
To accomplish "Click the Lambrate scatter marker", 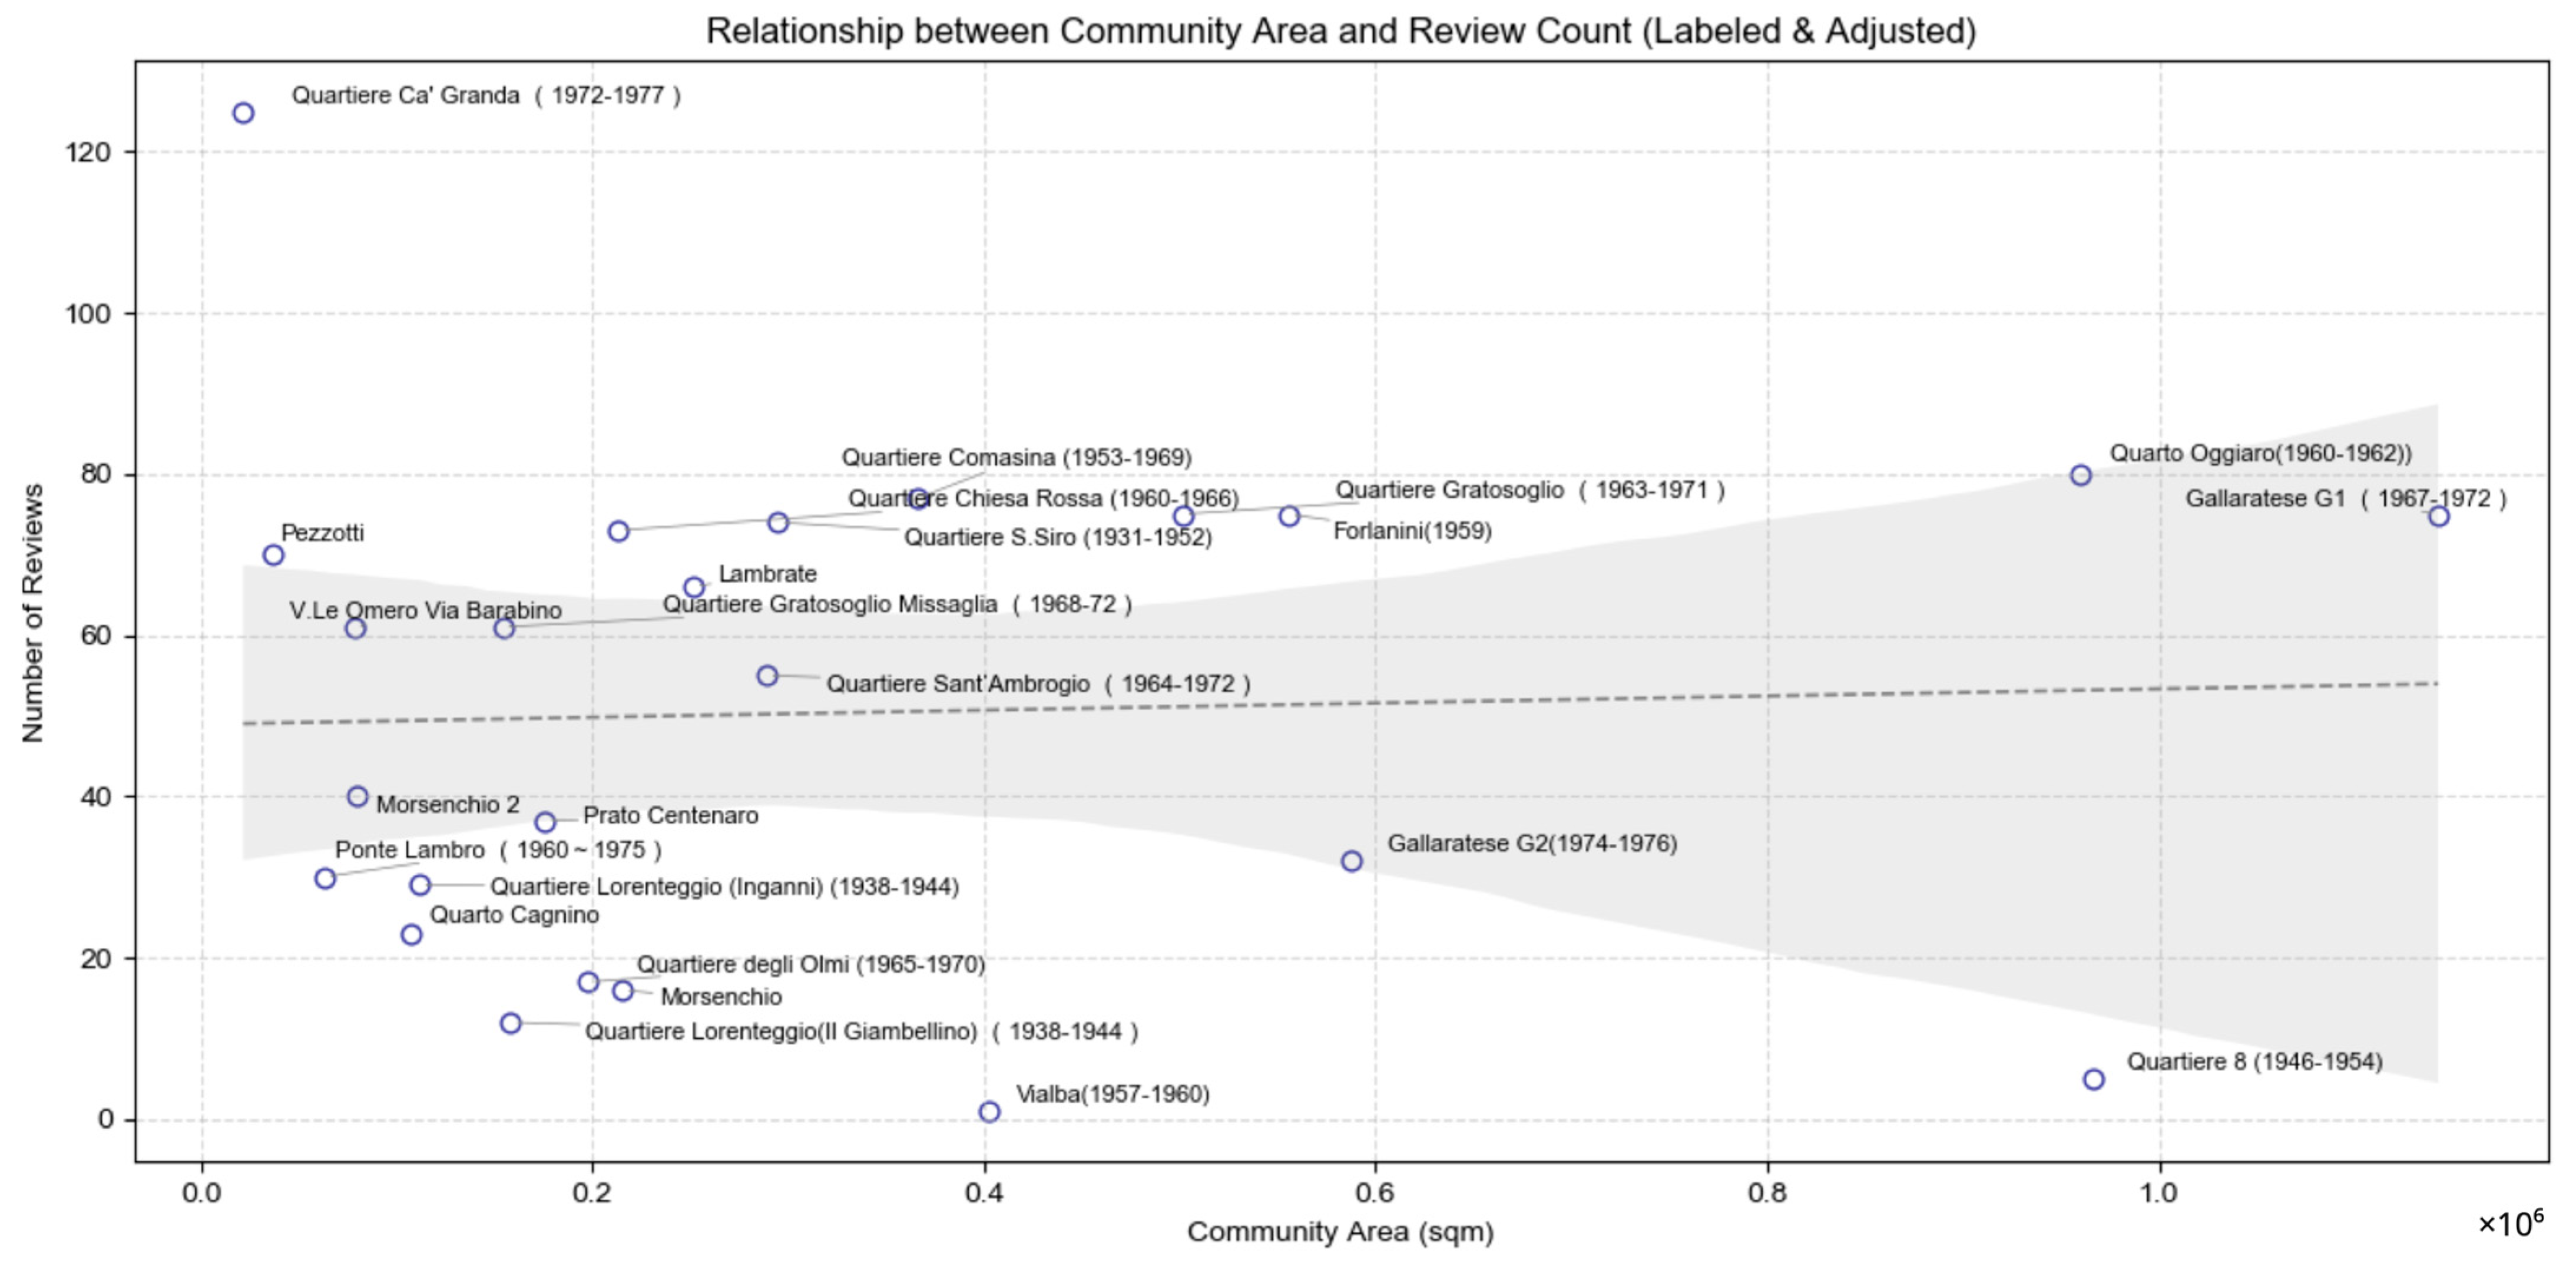I will [694, 587].
